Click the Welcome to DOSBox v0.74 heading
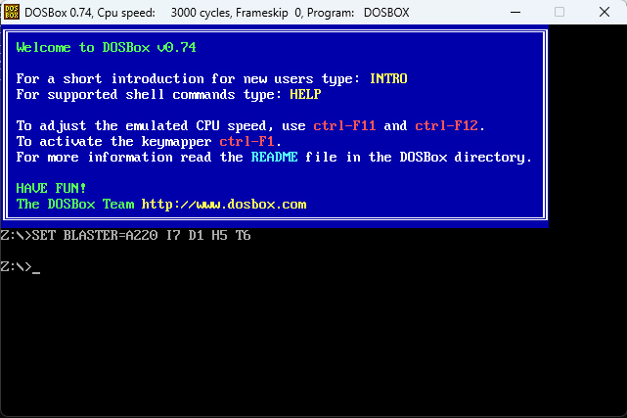 click(106, 48)
